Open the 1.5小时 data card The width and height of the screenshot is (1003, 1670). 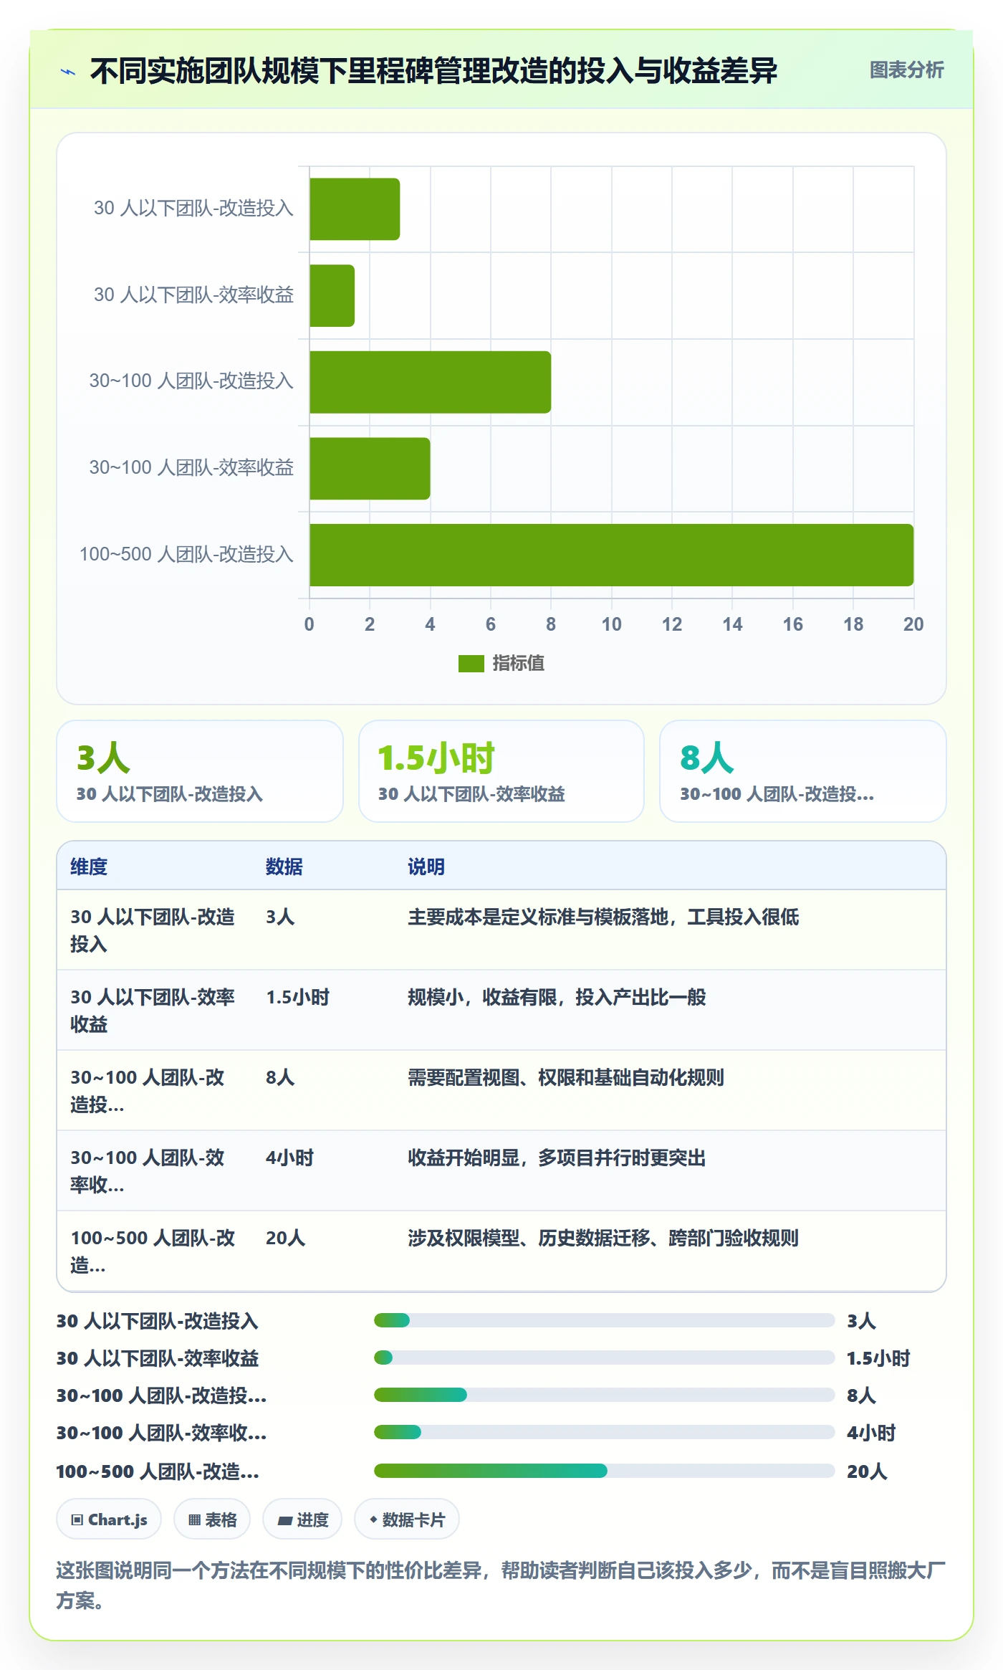click(x=501, y=771)
